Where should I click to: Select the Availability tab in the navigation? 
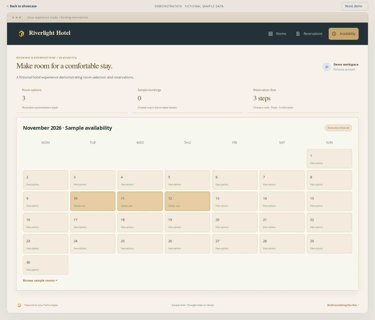tap(343, 34)
